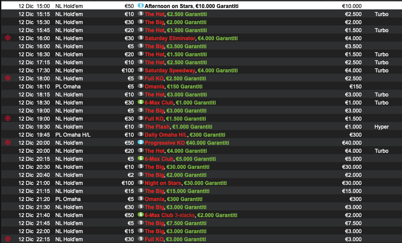Select The Big, €15.000 Garantiti

[x=177, y=191]
